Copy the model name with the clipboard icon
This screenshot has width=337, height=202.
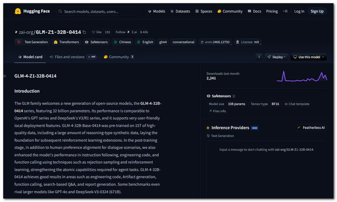point(84,32)
